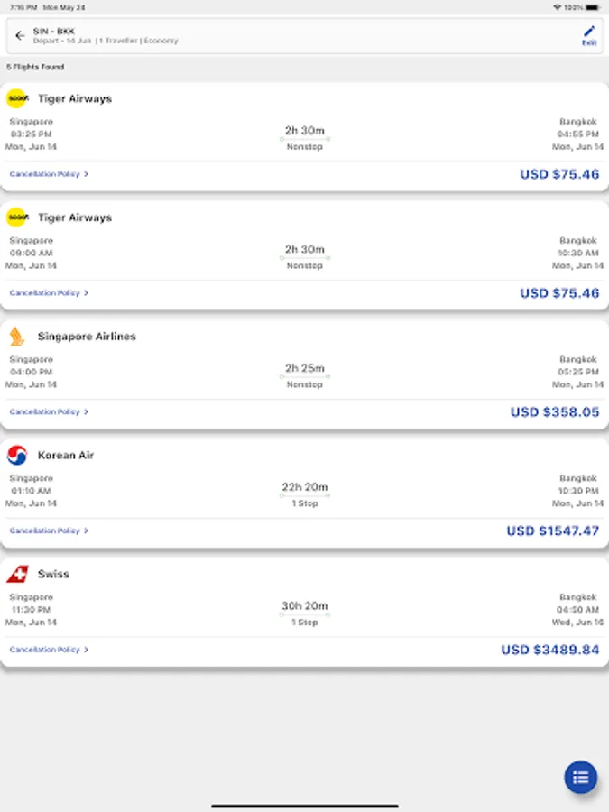Tap the back arrow icon
The height and width of the screenshot is (812, 609).
coord(20,36)
